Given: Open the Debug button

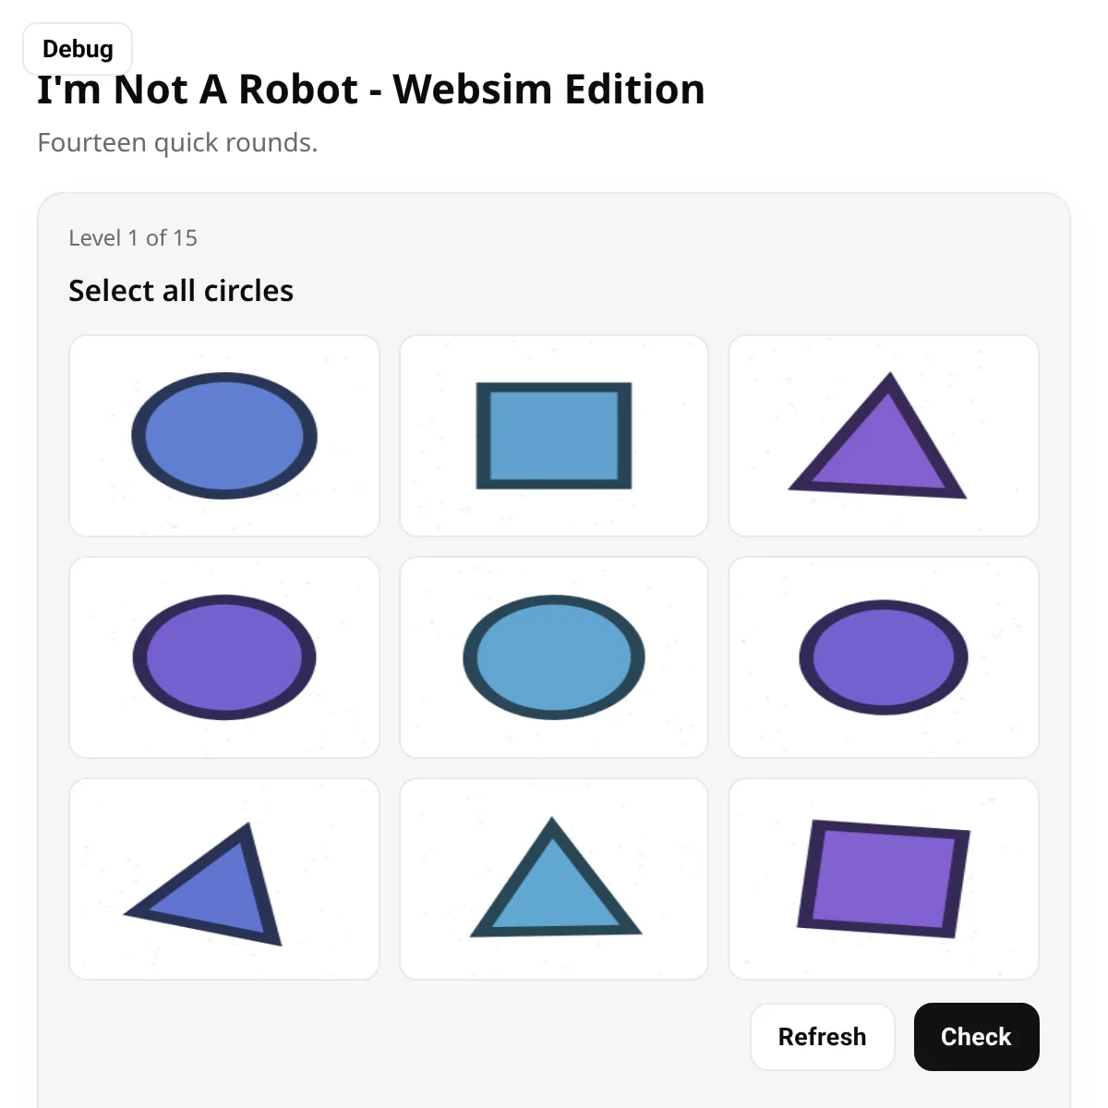Looking at the screenshot, I should [x=78, y=49].
